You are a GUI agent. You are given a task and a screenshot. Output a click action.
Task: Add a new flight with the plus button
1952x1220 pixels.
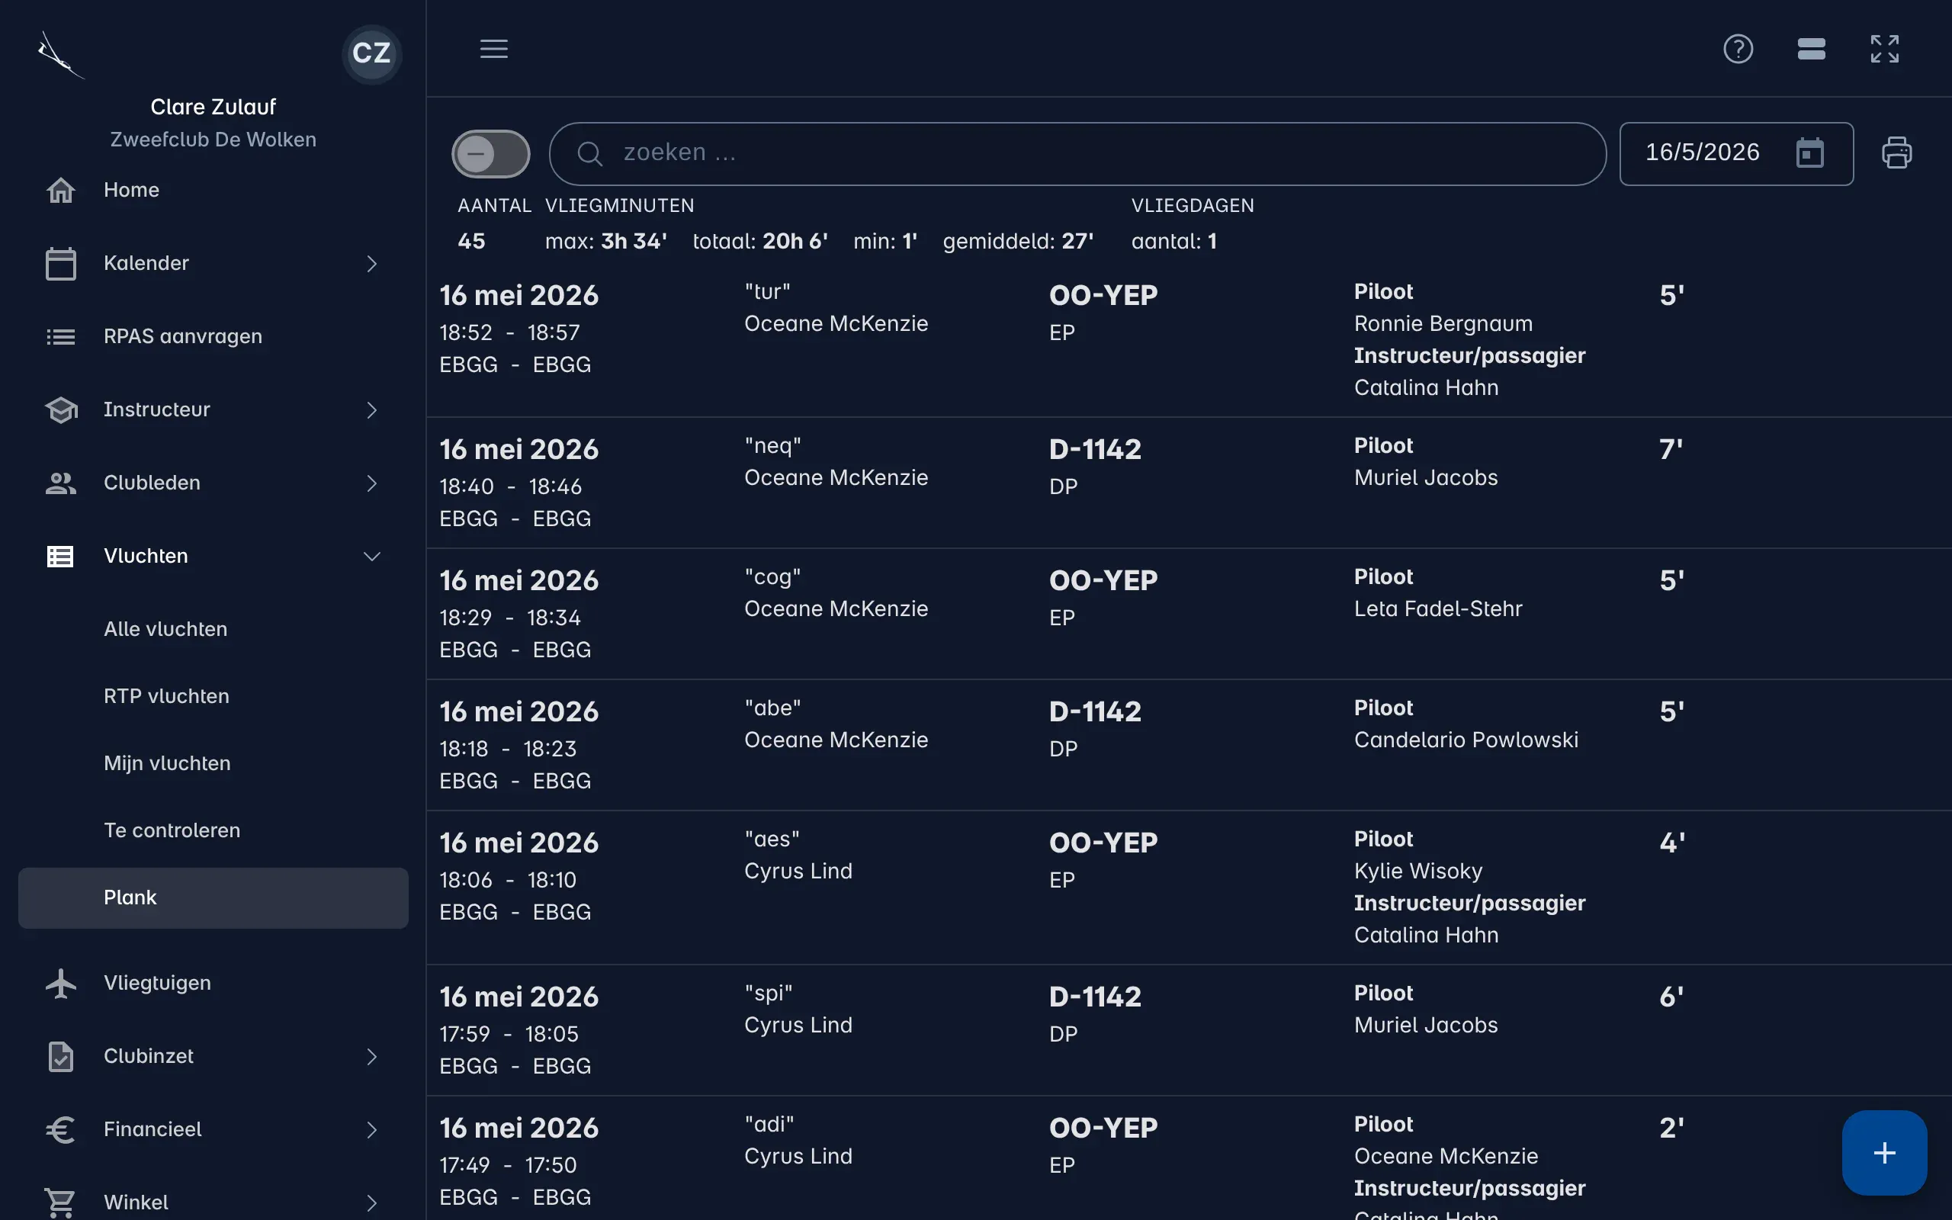(1884, 1152)
